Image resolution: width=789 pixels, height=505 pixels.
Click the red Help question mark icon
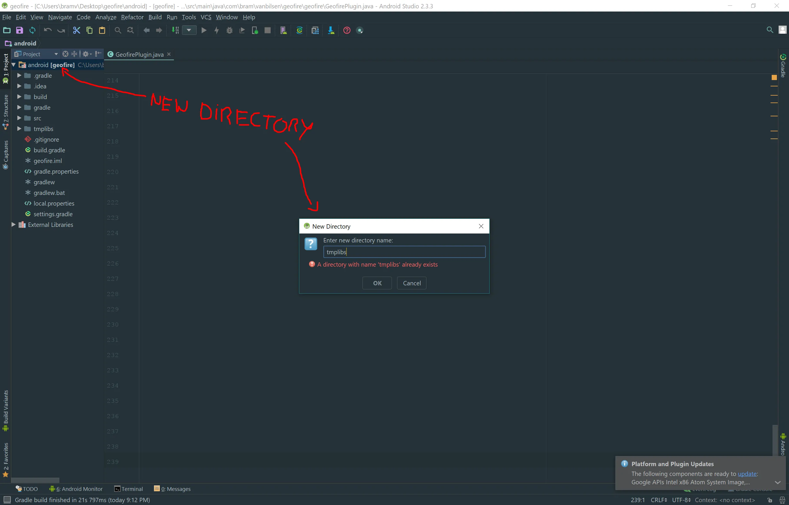pos(347,31)
